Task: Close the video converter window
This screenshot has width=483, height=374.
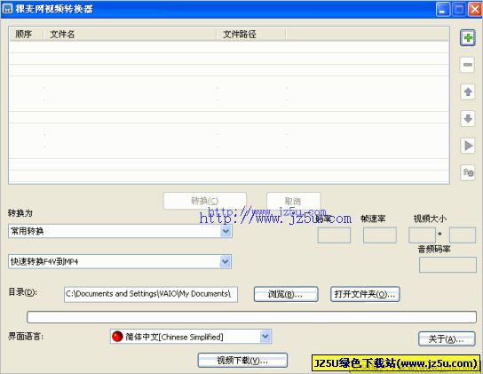Action: tap(475, 9)
